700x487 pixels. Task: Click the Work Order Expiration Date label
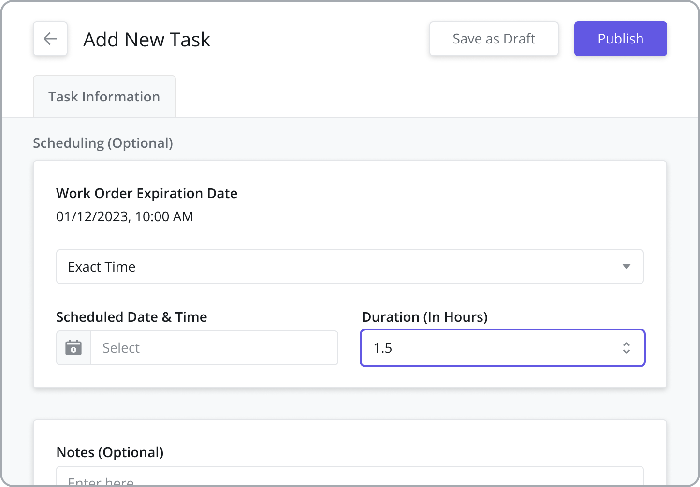click(147, 193)
